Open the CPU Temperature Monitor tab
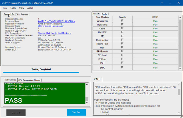This screenshot has height=118, width=183. coord(29,80)
